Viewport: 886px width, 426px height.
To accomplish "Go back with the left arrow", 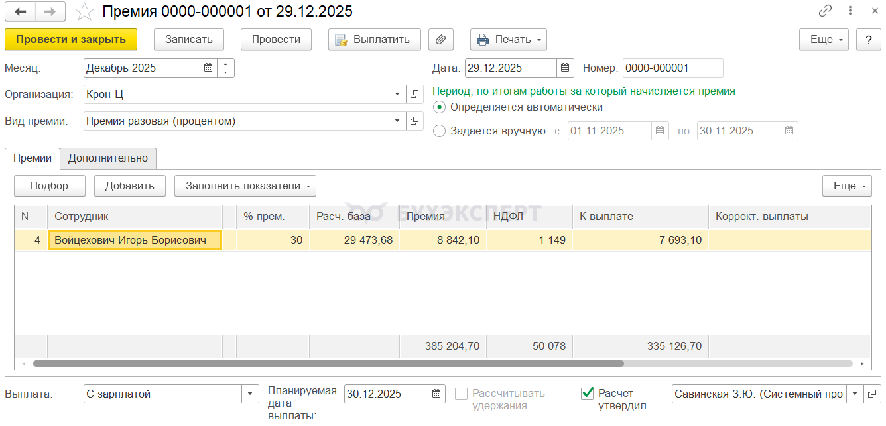I will coord(20,11).
